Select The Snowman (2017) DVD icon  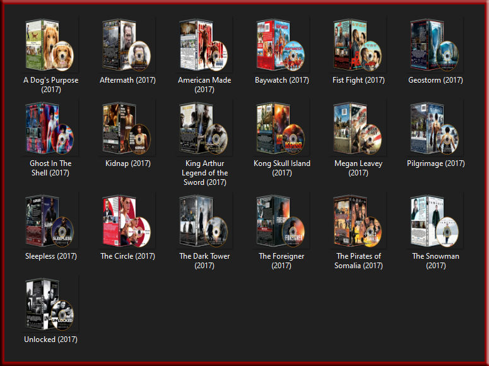pos(435,221)
